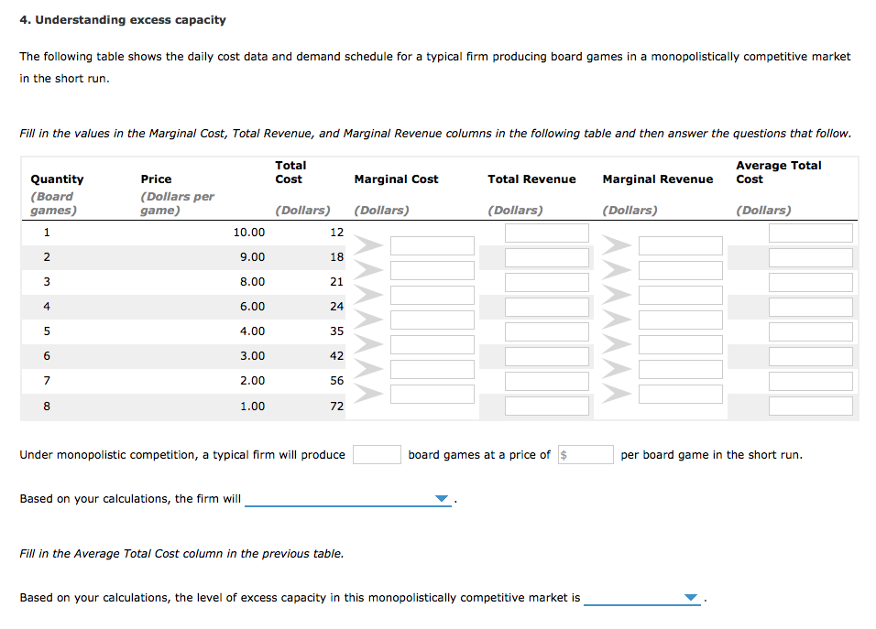Click Marginal Cost field between quantities 7 and 8
Viewport: 876px width, 629px height.
click(x=432, y=394)
